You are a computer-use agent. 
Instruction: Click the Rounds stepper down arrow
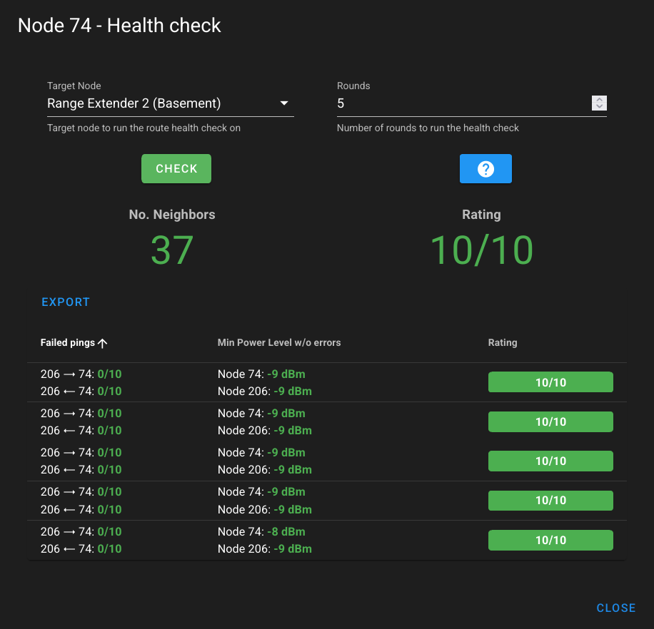click(x=598, y=107)
